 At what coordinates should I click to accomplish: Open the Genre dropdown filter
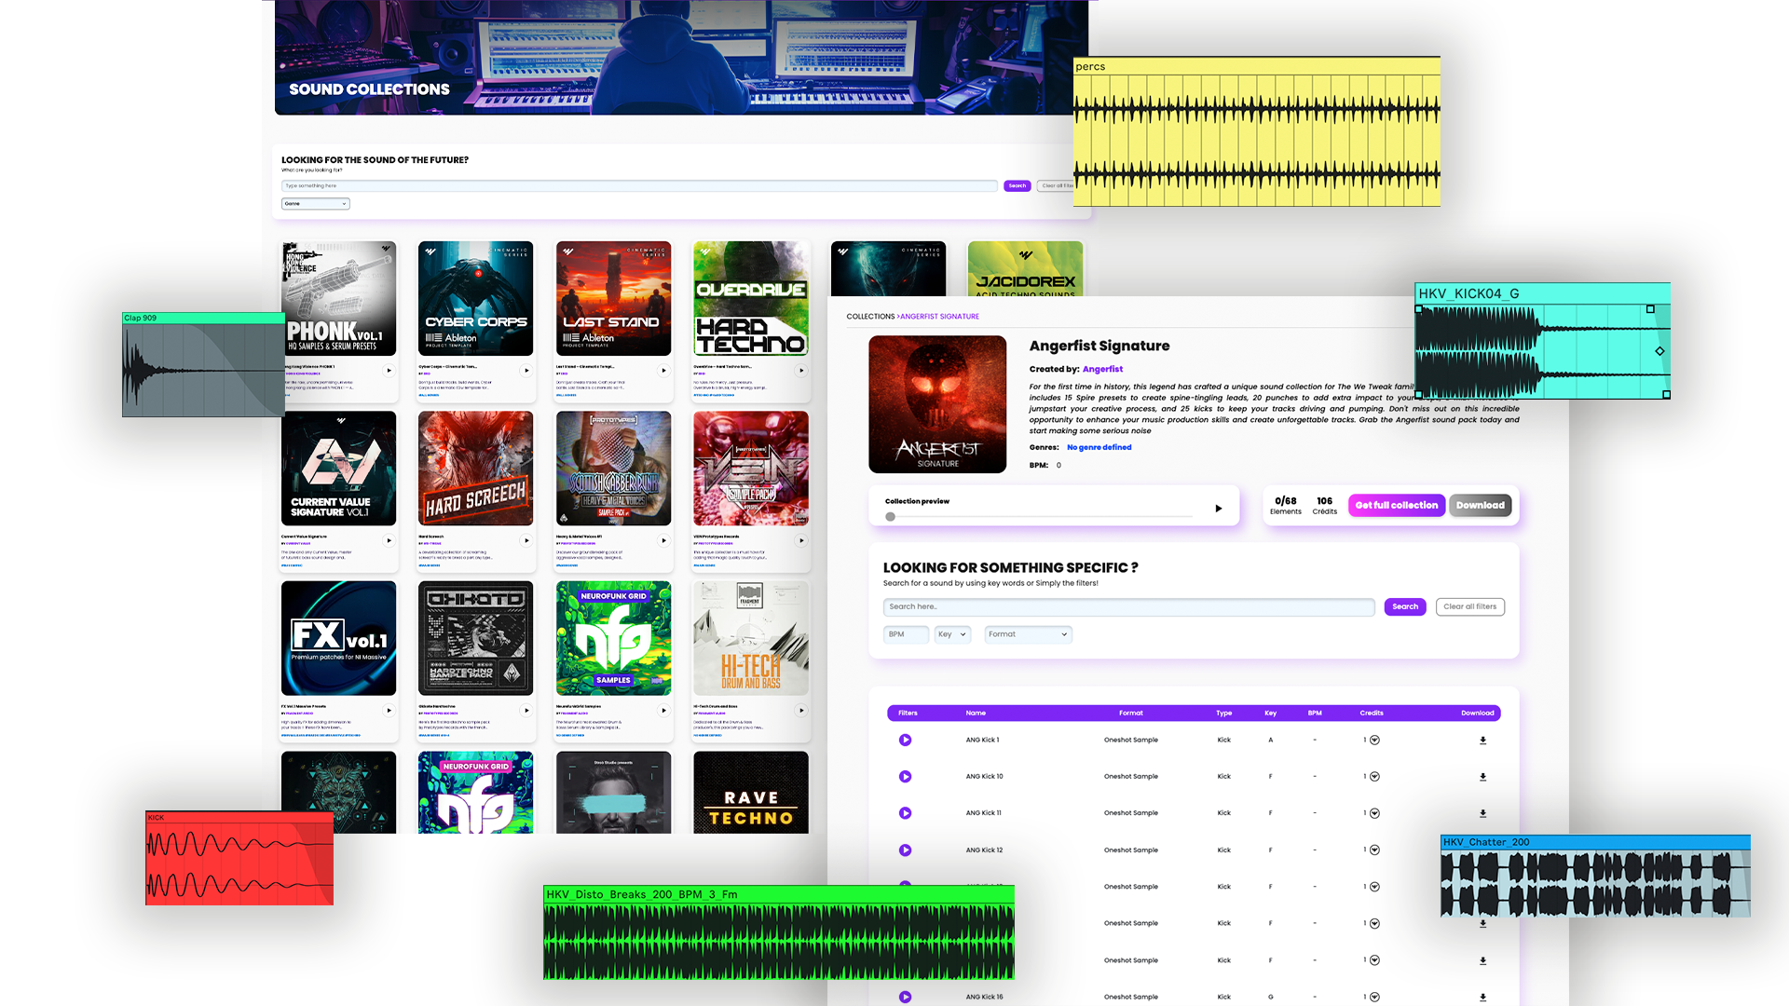315,204
